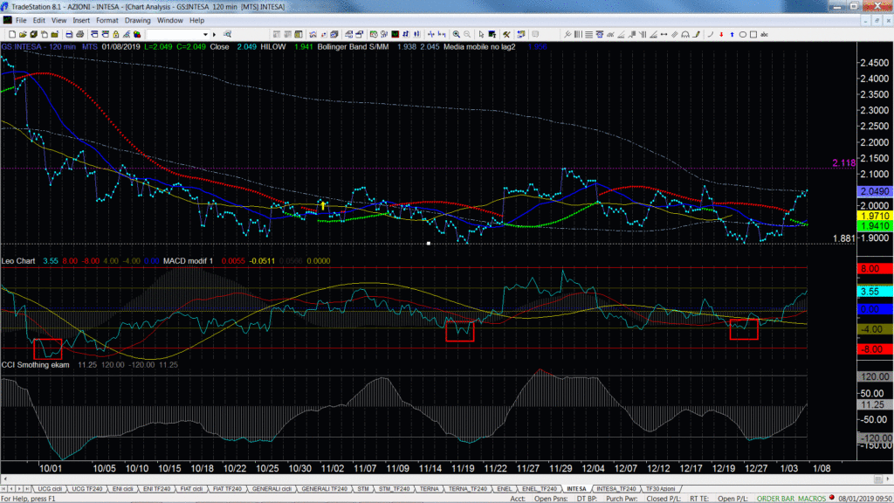The image size is (894, 503).
Task: Open the Window menu
Action: tap(170, 21)
